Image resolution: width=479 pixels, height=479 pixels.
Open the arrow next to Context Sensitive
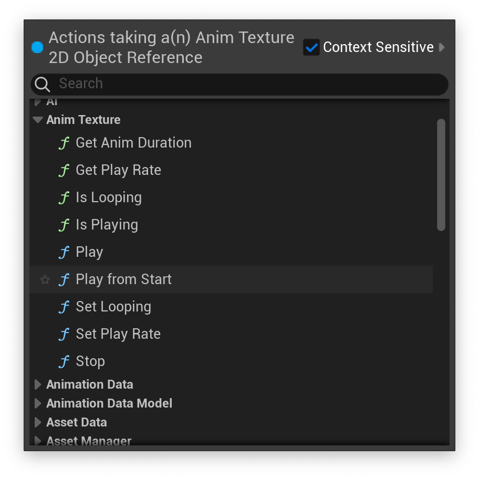point(441,47)
